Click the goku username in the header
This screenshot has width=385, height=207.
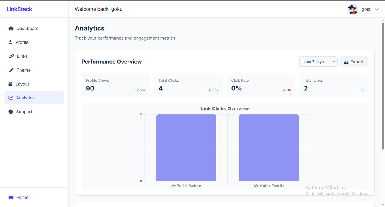tap(366, 9)
